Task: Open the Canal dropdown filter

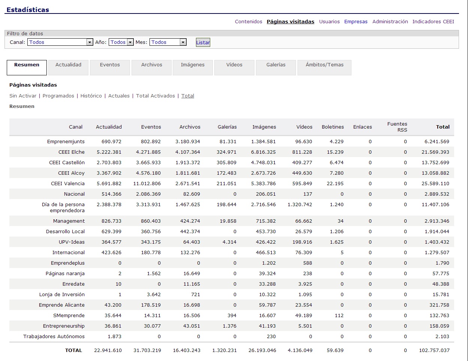Action: 60,42
